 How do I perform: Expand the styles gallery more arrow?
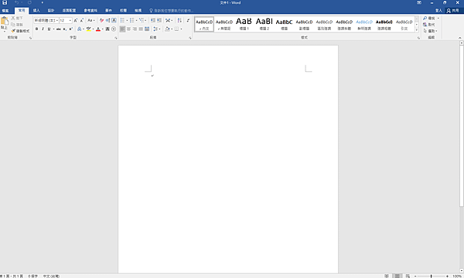point(417,30)
